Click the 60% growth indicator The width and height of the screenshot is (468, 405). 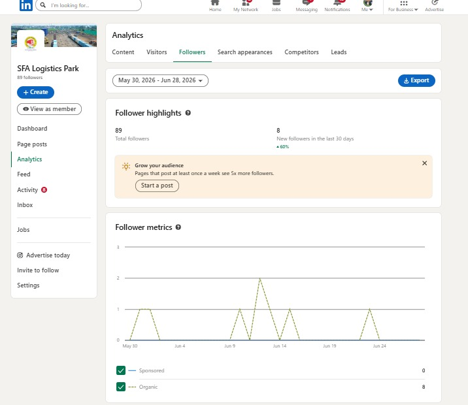(x=282, y=147)
